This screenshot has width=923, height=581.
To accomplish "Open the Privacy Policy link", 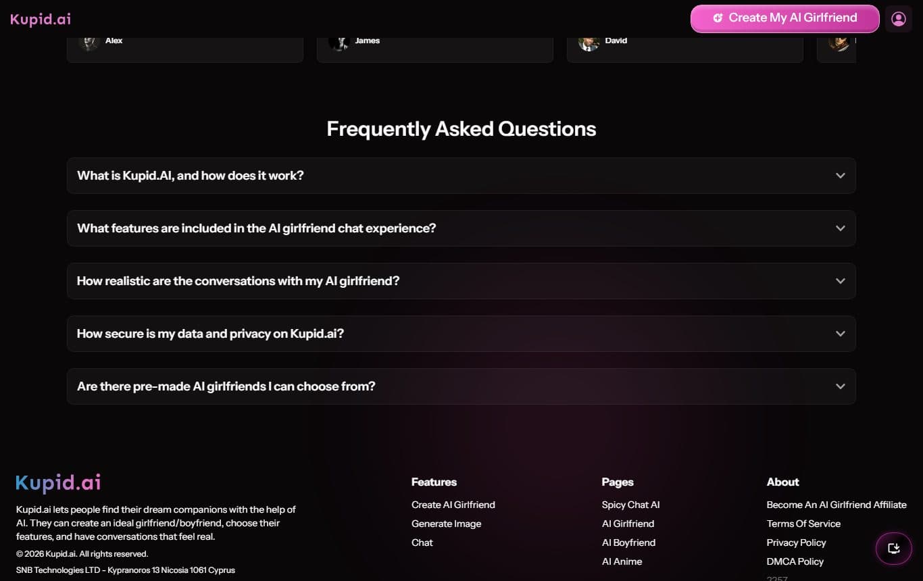I will coord(796,542).
